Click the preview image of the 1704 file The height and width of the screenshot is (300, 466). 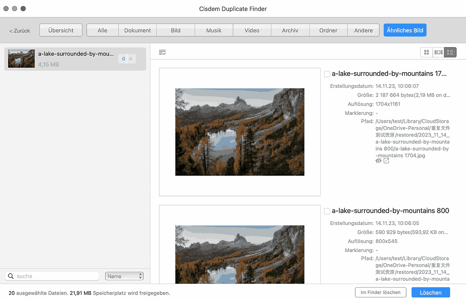pos(240,132)
